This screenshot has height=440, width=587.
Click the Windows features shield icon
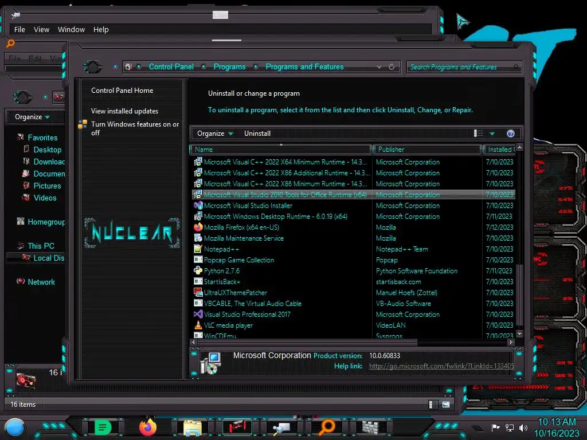coord(83,124)
